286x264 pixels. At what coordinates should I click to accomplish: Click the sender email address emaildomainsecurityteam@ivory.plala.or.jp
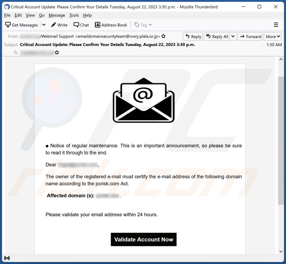118,36
